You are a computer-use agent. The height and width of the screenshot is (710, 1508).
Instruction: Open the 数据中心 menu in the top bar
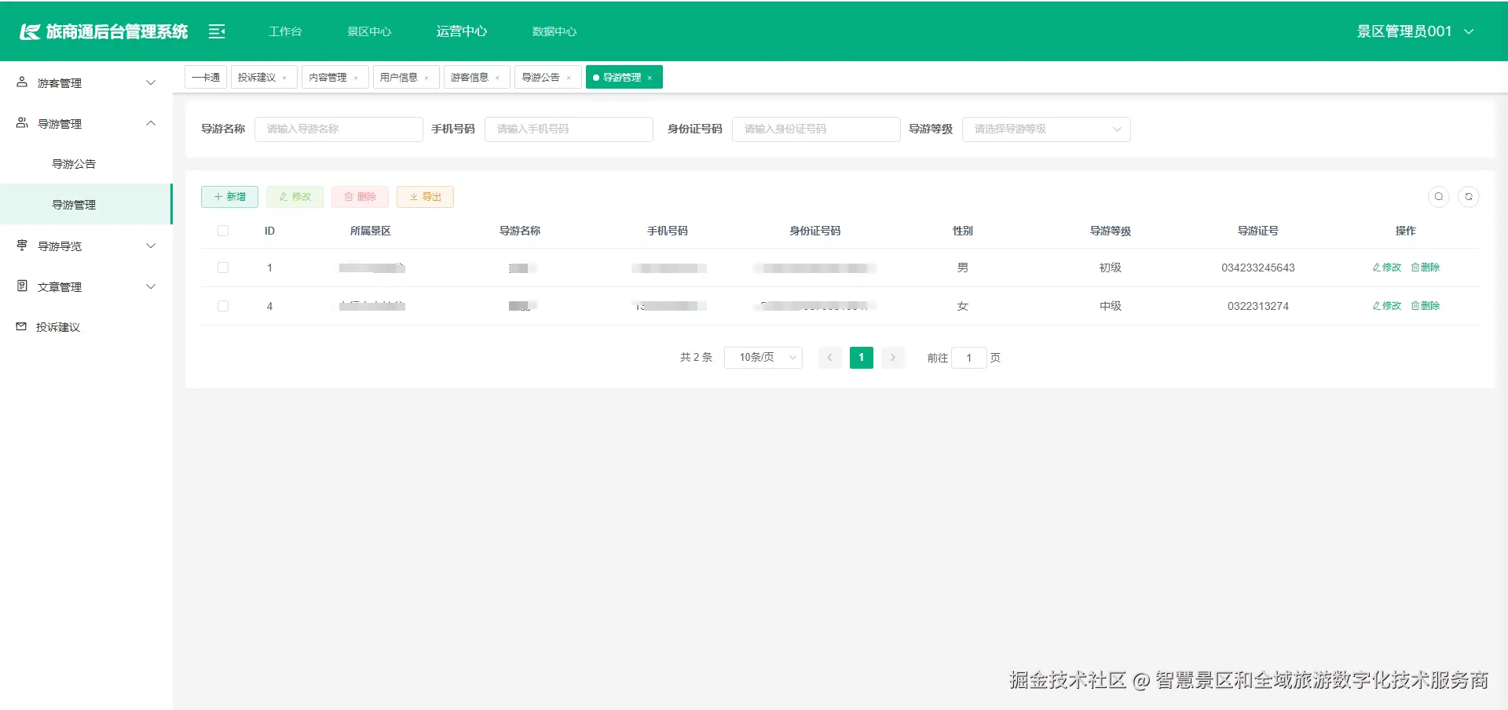554,31
